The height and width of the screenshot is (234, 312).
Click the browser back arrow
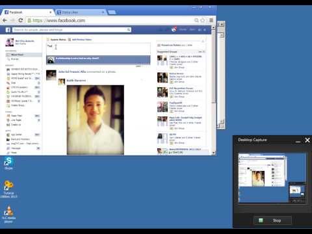tap(5, 20)
